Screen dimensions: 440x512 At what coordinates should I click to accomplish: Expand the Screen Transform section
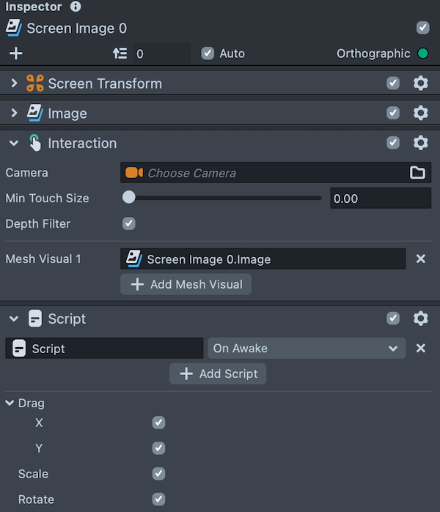tap(14, 84)
